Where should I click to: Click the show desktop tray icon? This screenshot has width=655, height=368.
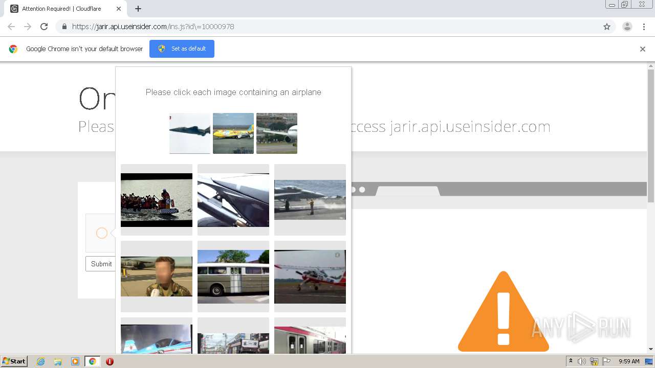point(649,361)
